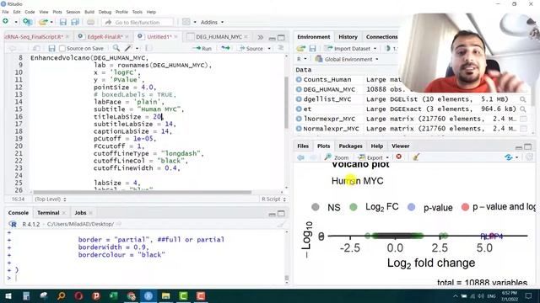Open the File menu
Screen dimensions: 540x303
point(6,12)
